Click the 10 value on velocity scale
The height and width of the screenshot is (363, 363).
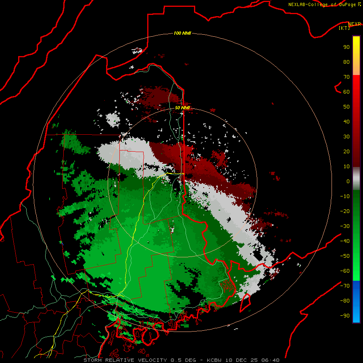pyautogui.click(x=346, y=167)
